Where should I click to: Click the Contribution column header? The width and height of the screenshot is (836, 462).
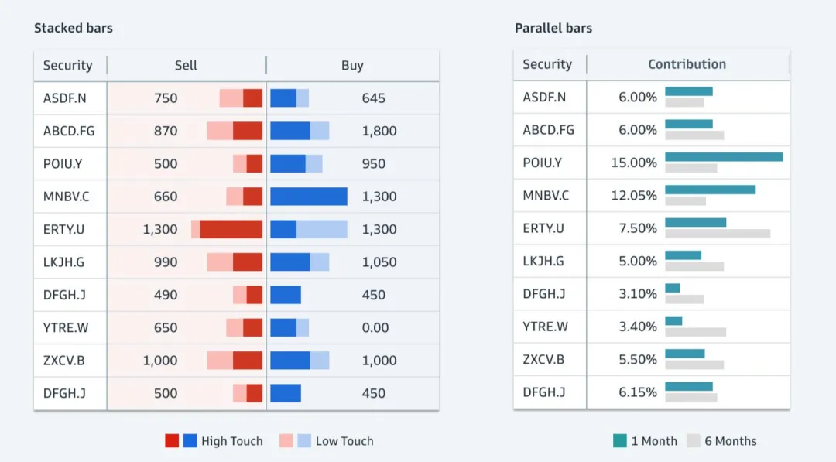click(687, 64)
